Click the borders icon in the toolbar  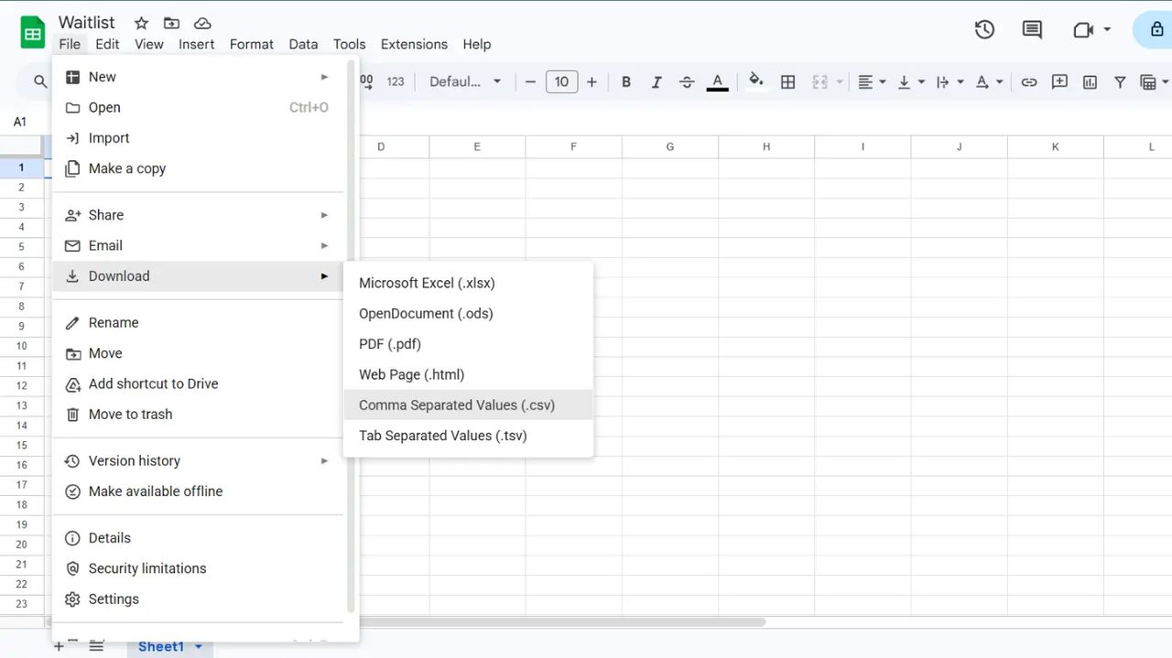pos(787,81)
